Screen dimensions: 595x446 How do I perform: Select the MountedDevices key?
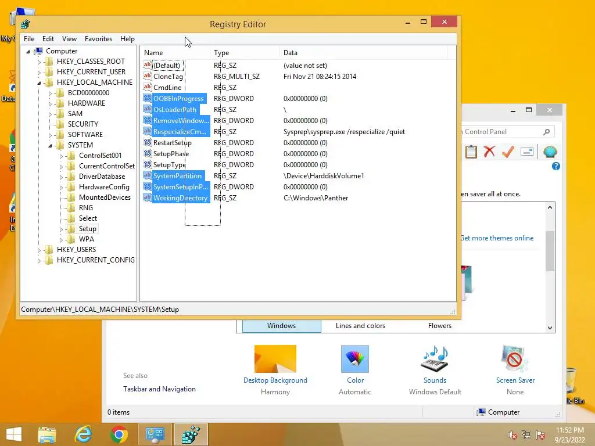[105, 197]
